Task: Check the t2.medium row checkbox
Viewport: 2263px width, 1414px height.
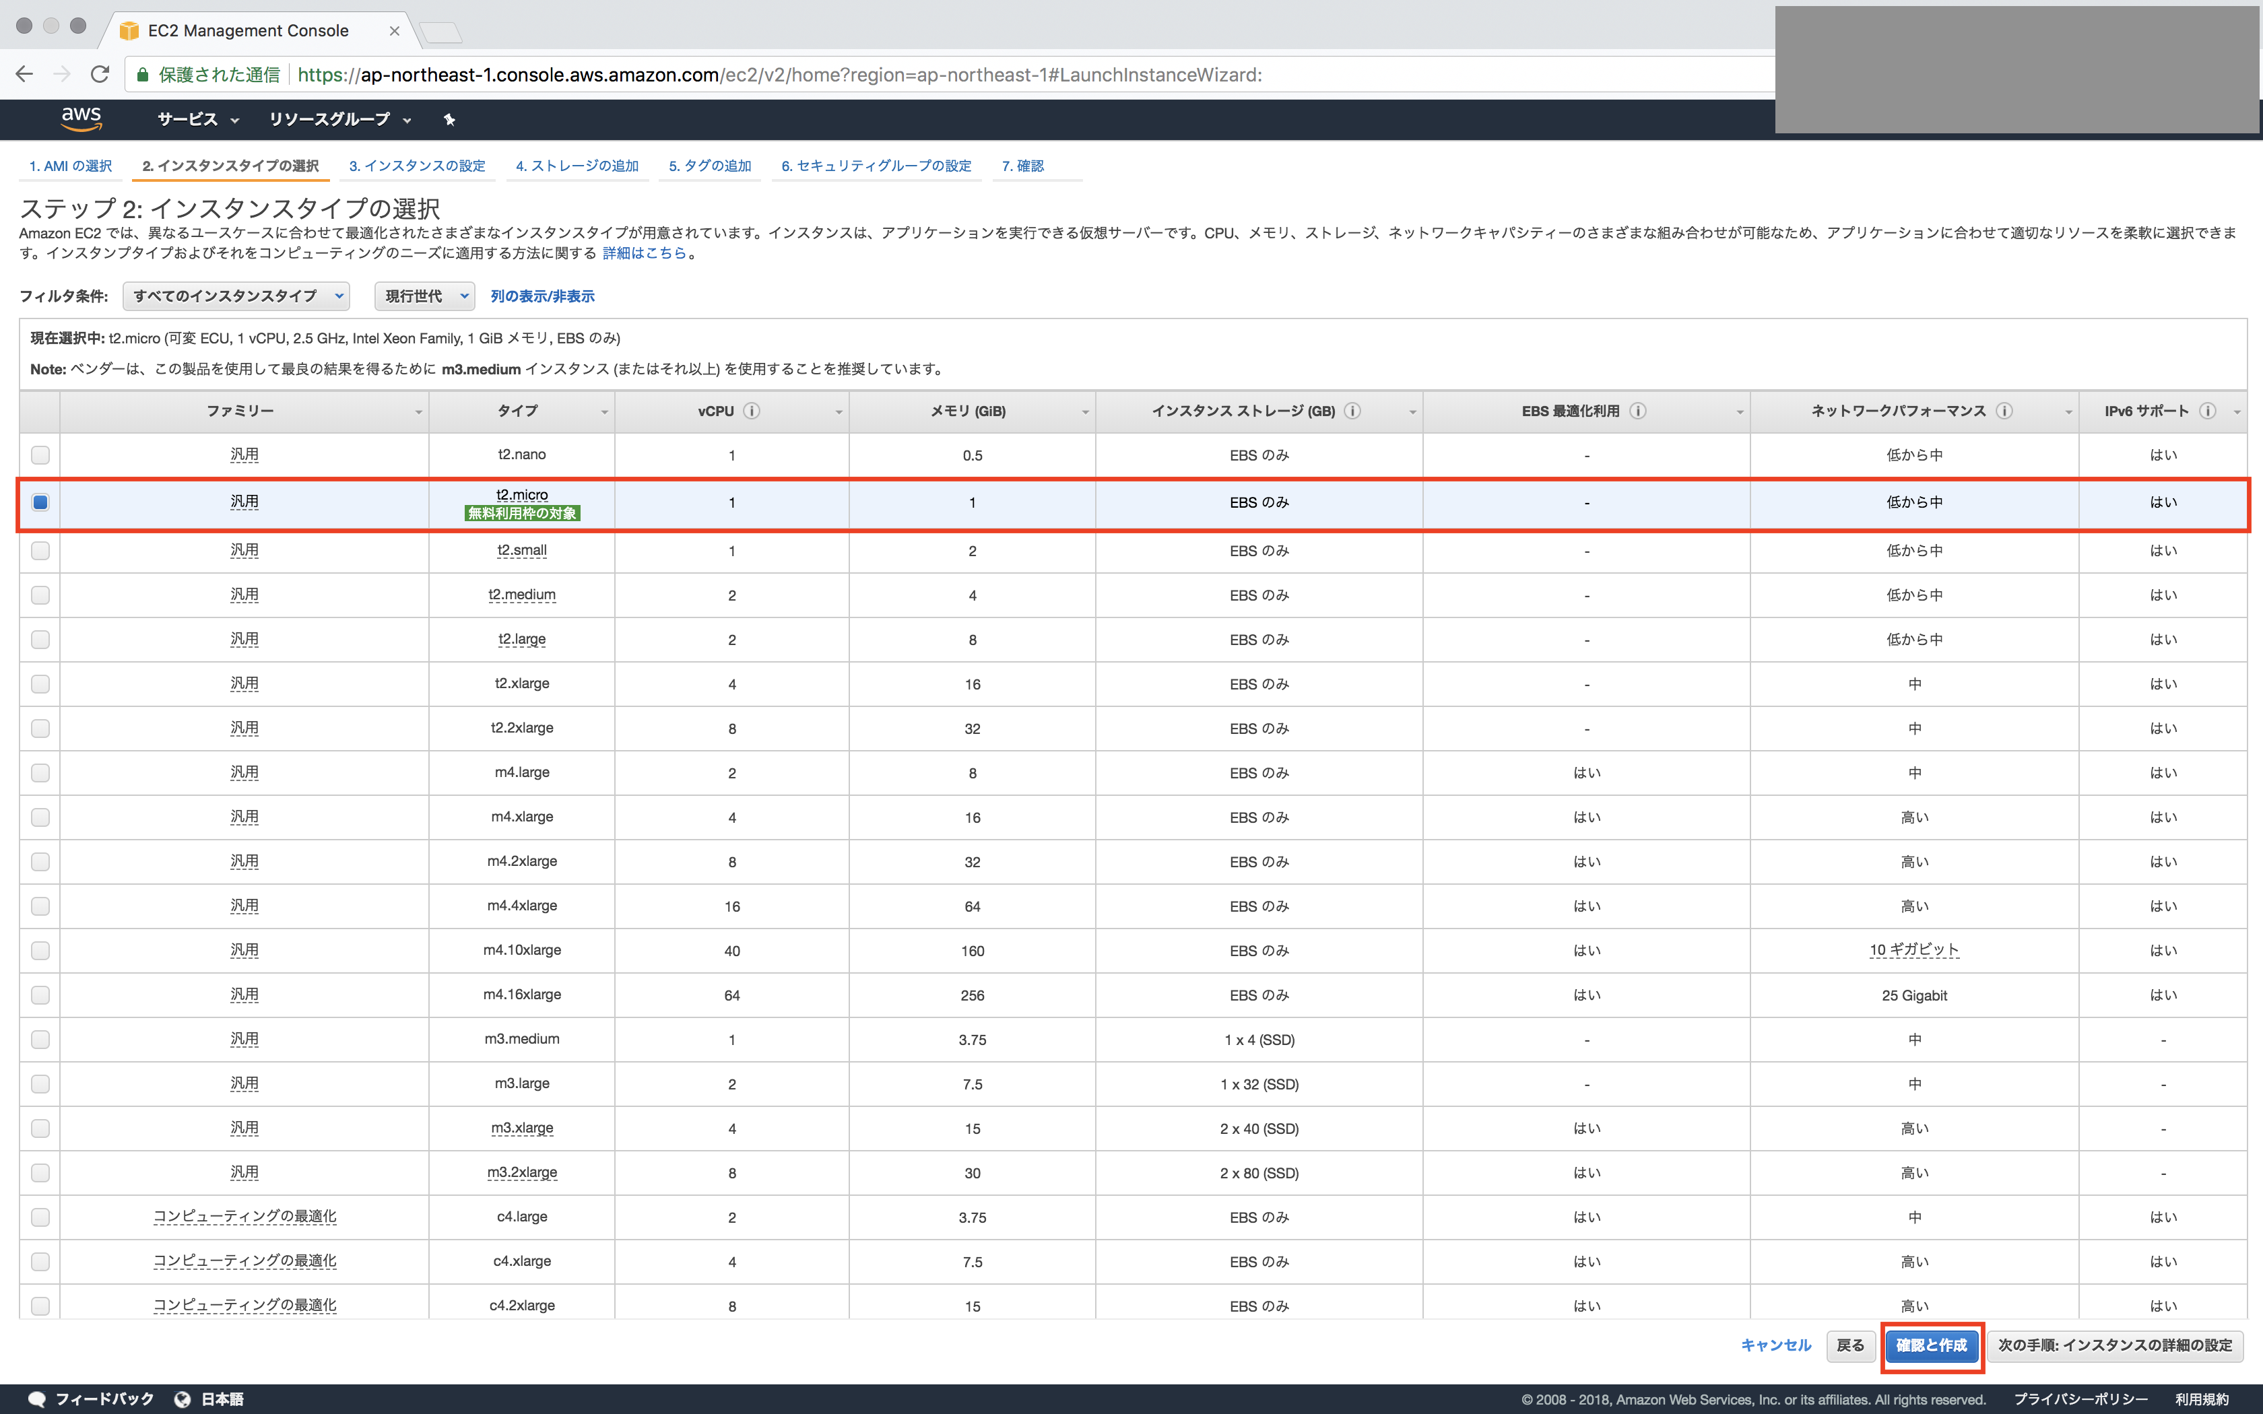Action: [x=40, y=595]
